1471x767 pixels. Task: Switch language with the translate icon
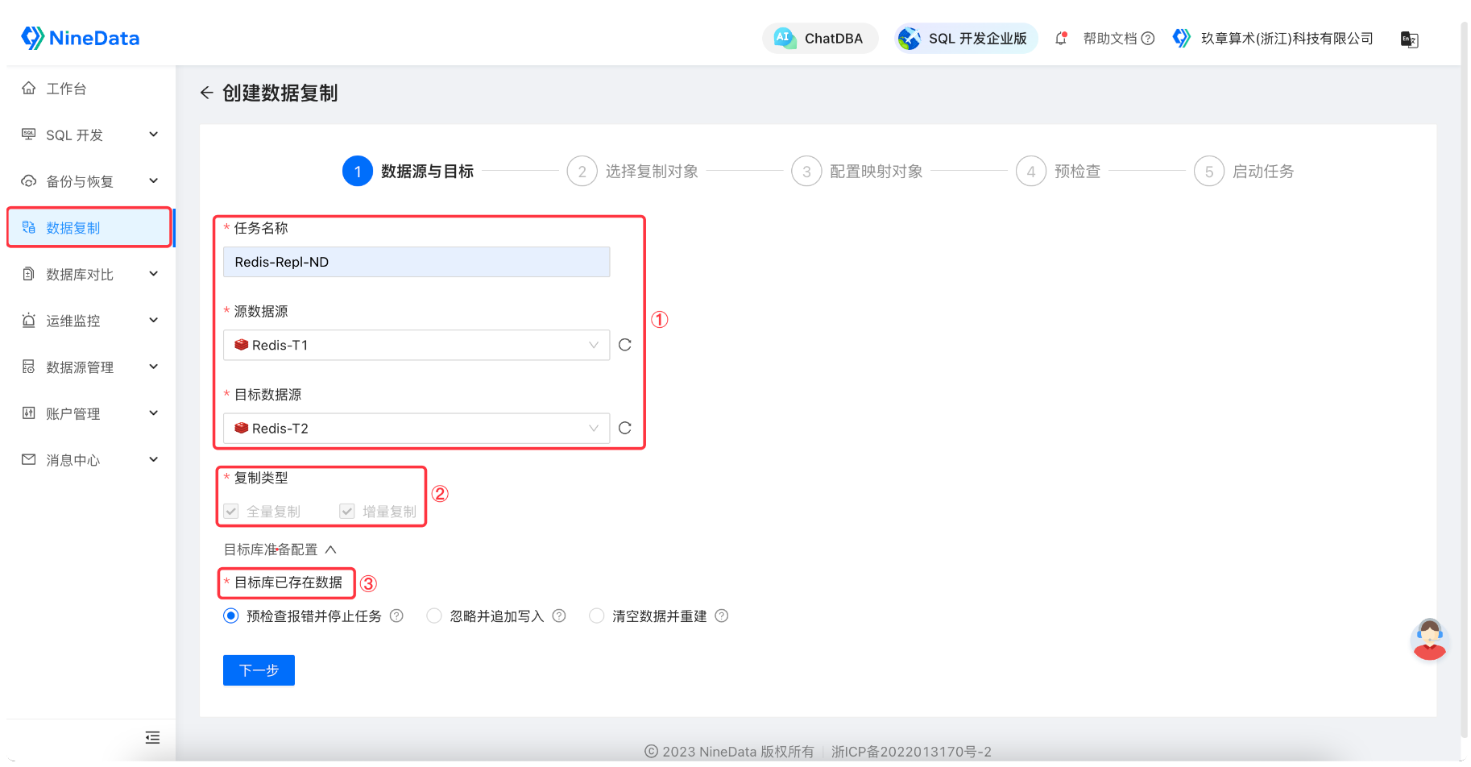(1409, 39)
